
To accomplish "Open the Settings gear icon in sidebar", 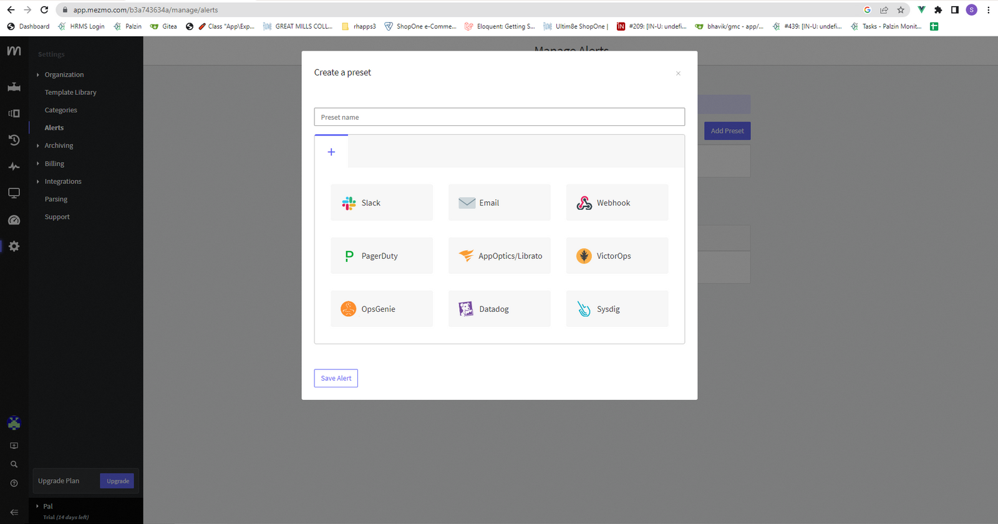I will (x=14, y=246).
